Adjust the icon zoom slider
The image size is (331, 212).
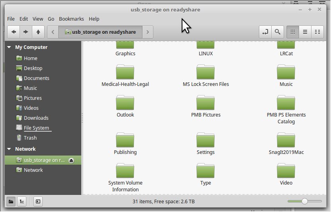305,202
